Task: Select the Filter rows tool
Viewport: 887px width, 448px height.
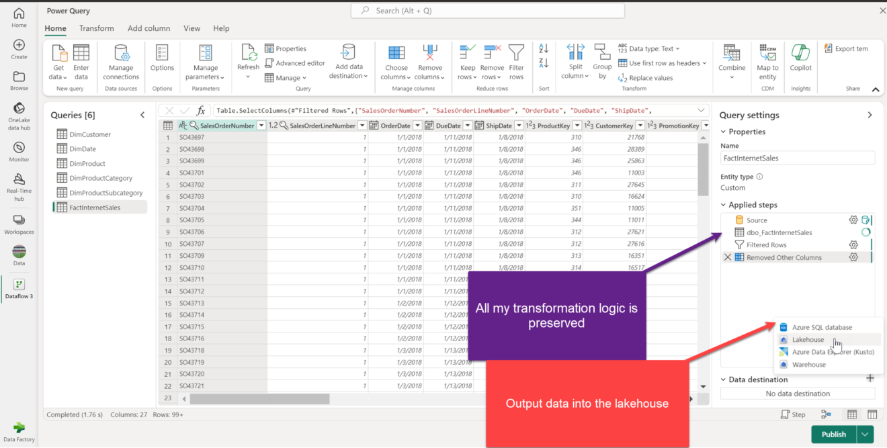Action: (516, 54)
